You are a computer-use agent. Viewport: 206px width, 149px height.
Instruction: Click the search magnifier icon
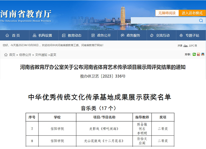click(201, 21)
